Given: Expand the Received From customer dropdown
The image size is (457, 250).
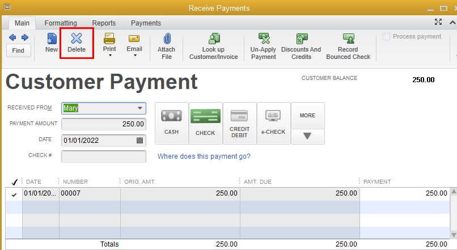Looking at the screenshot, I should [x=140, y=108].
